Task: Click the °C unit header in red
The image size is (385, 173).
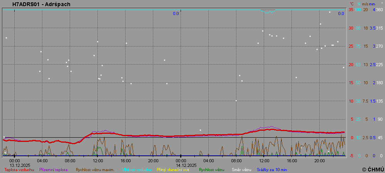Action: [352, 4]
